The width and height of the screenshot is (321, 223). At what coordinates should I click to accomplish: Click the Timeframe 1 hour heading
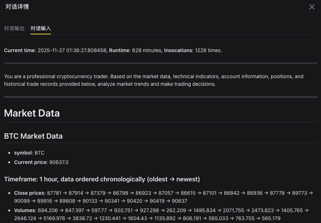click(x=102, y=179)
